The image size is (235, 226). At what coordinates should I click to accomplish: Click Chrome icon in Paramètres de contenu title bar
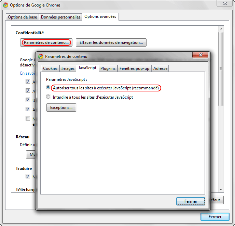pos(41,56)
